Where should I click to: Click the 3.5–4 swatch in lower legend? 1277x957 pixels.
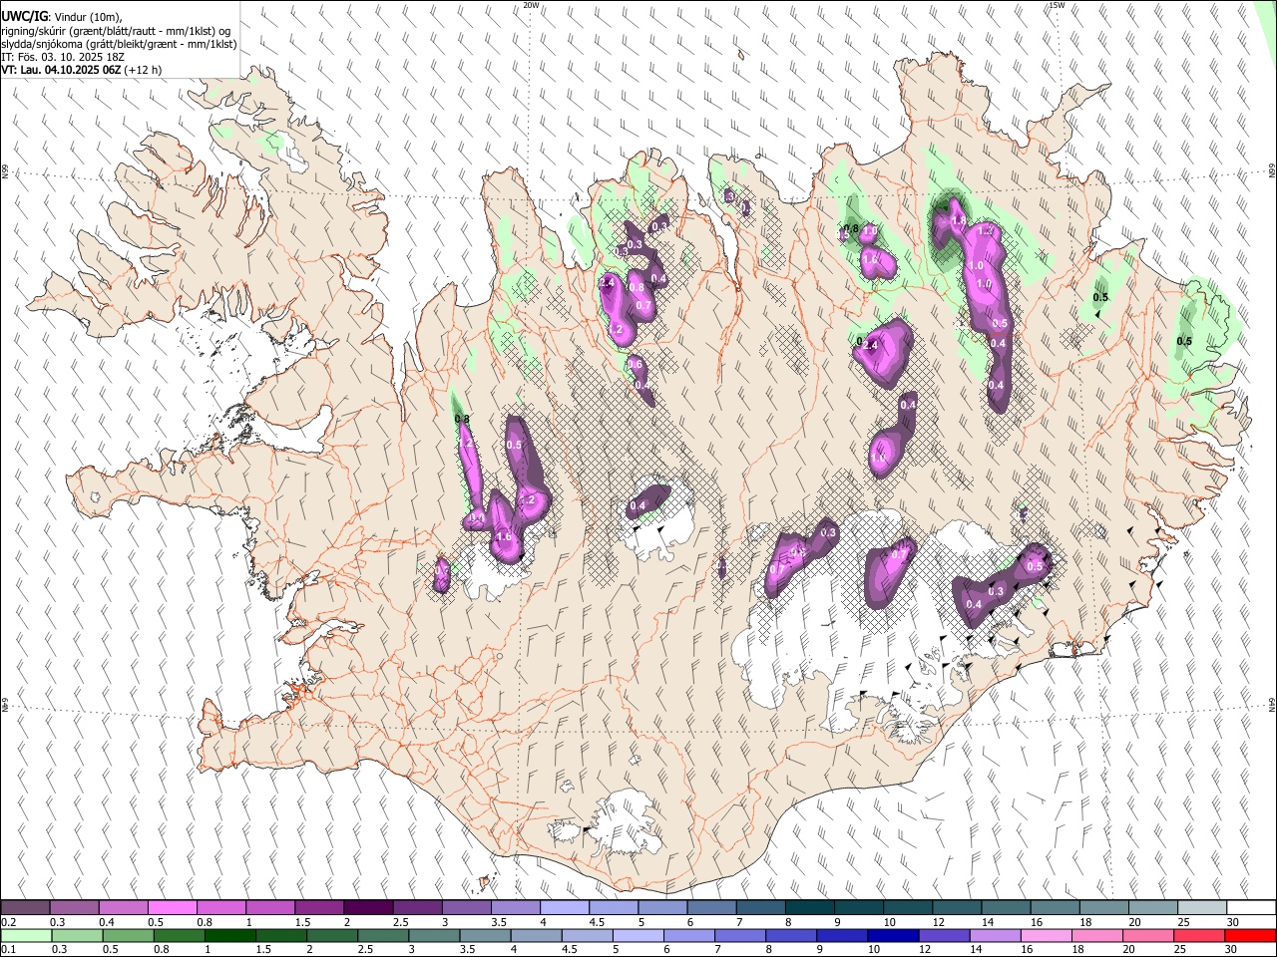[484, 935]
